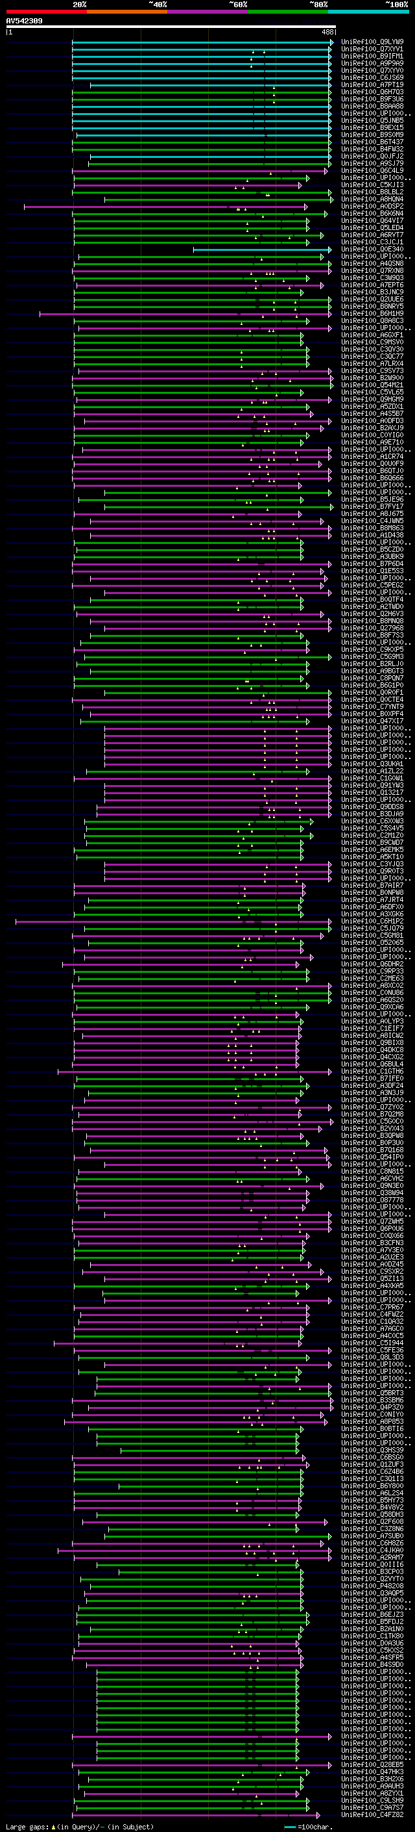Screen dimensions: 415x1832
Task: Click the query end position 488
Action: click(327, 32)
